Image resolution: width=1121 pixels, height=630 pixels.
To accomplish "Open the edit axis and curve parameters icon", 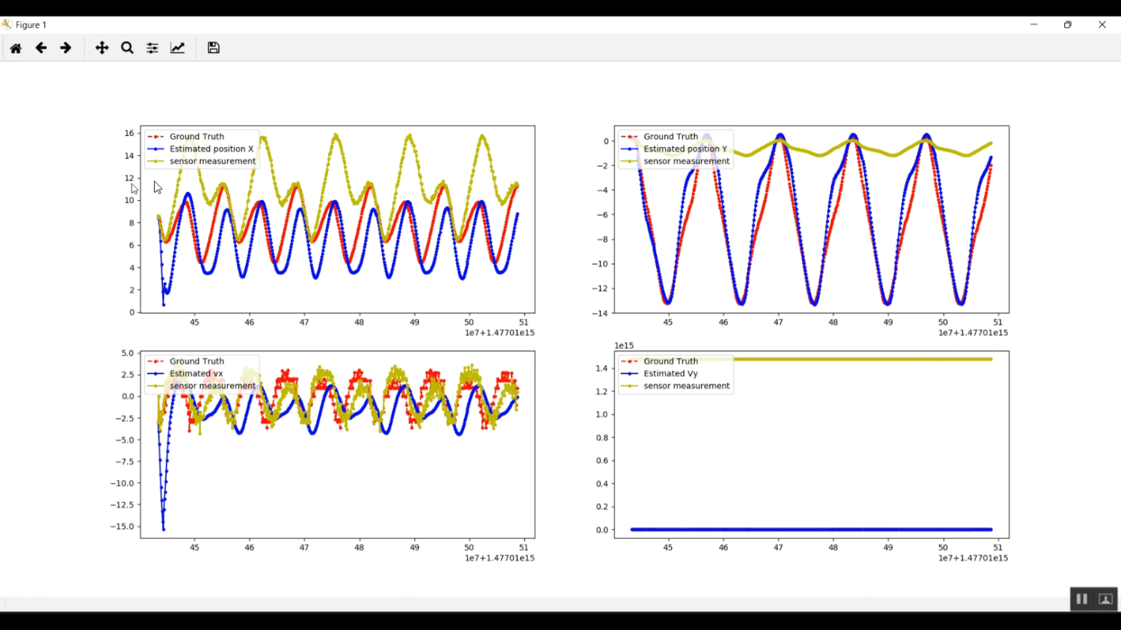I will (178, 48).
